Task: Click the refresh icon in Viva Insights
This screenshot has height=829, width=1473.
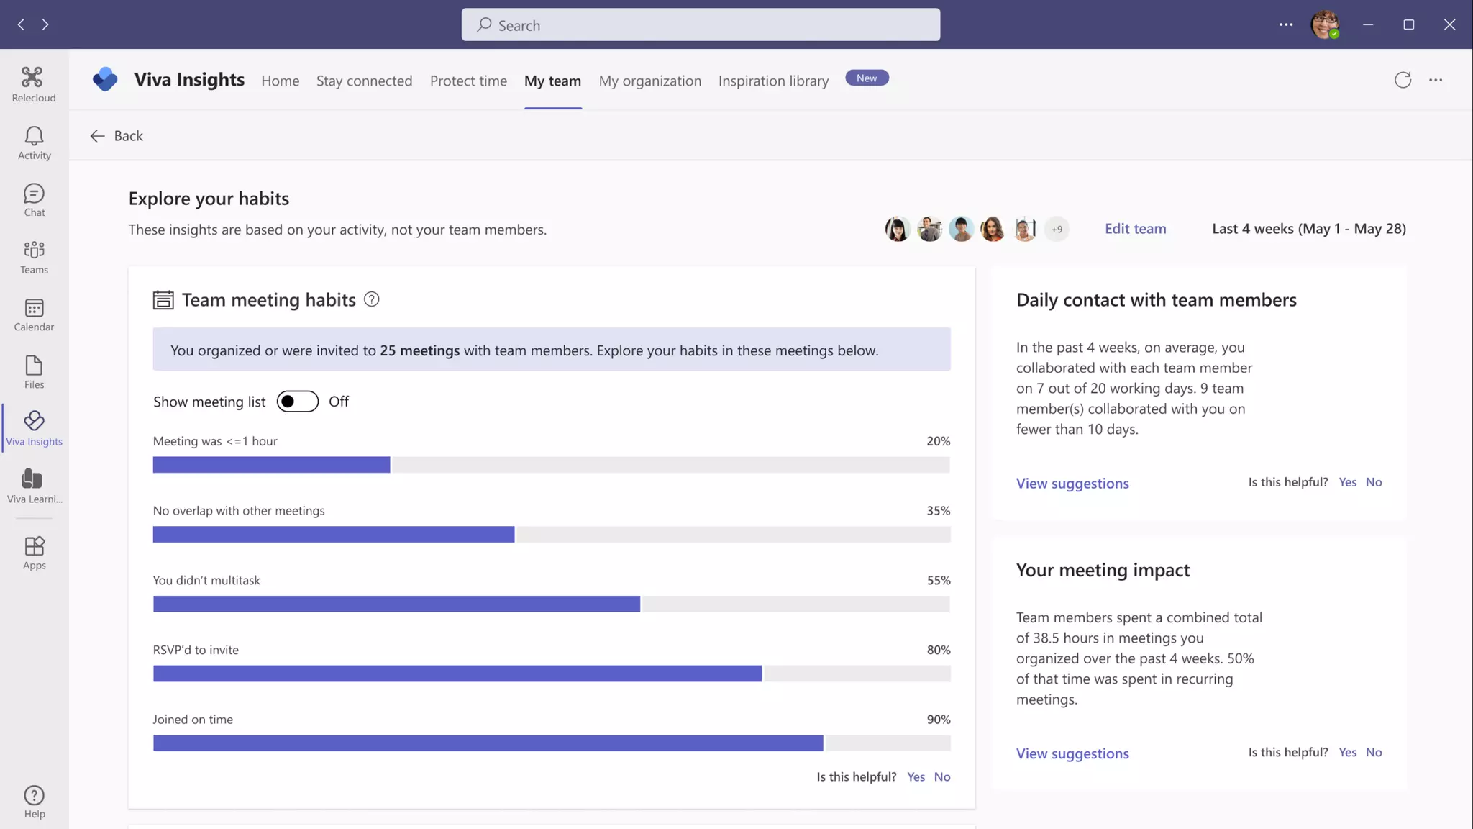Action: (1403, 80)
